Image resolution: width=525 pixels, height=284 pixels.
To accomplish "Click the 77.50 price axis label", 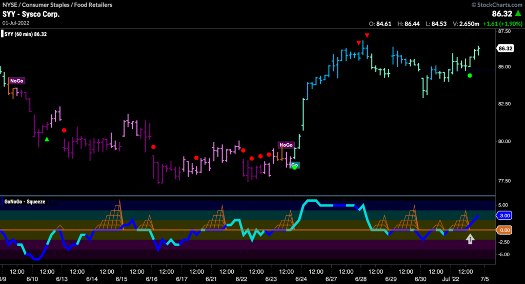I will tap(504, 181).
